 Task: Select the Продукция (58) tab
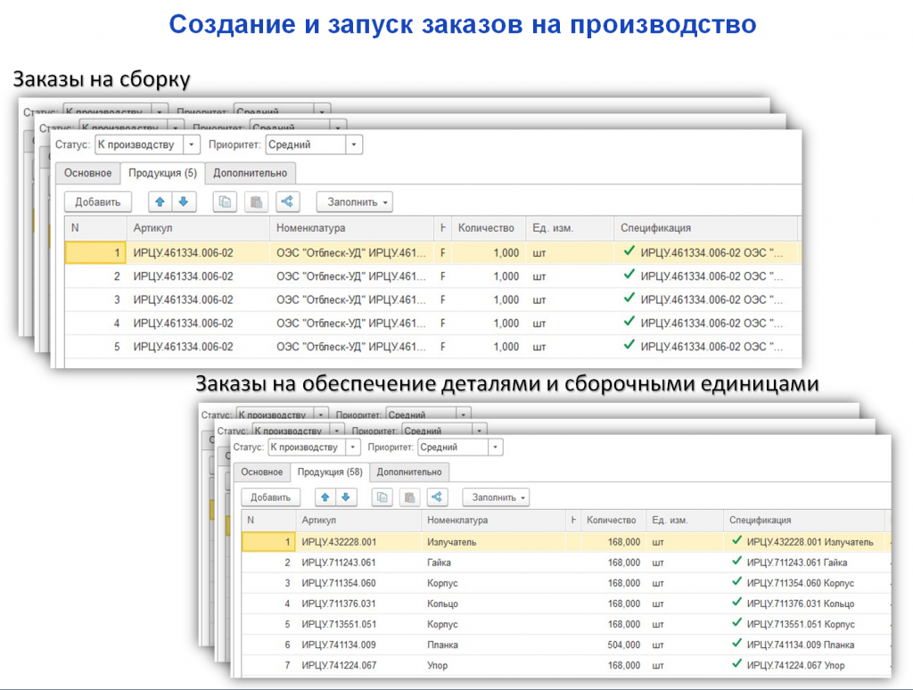(x=330, y=472)
